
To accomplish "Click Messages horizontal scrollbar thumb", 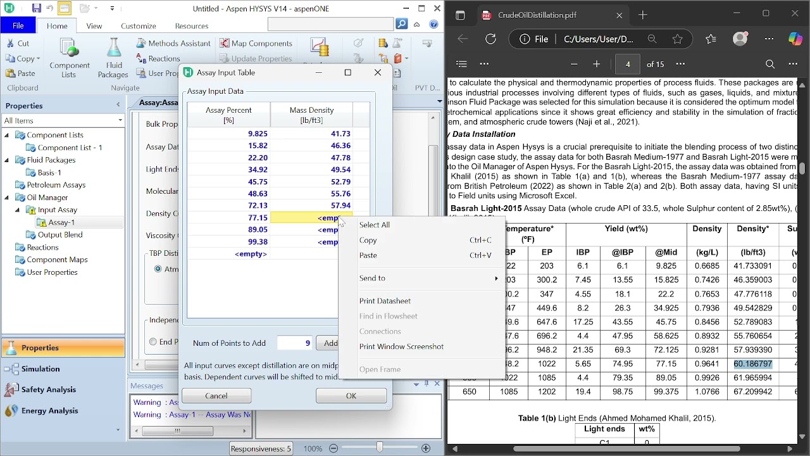I will tap(178, 431).
